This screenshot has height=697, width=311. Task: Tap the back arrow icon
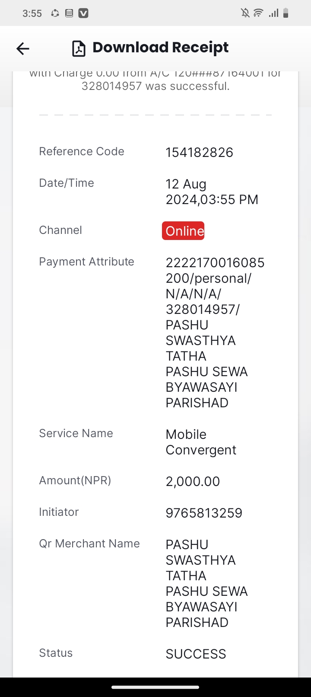click(x=23, y=48)
